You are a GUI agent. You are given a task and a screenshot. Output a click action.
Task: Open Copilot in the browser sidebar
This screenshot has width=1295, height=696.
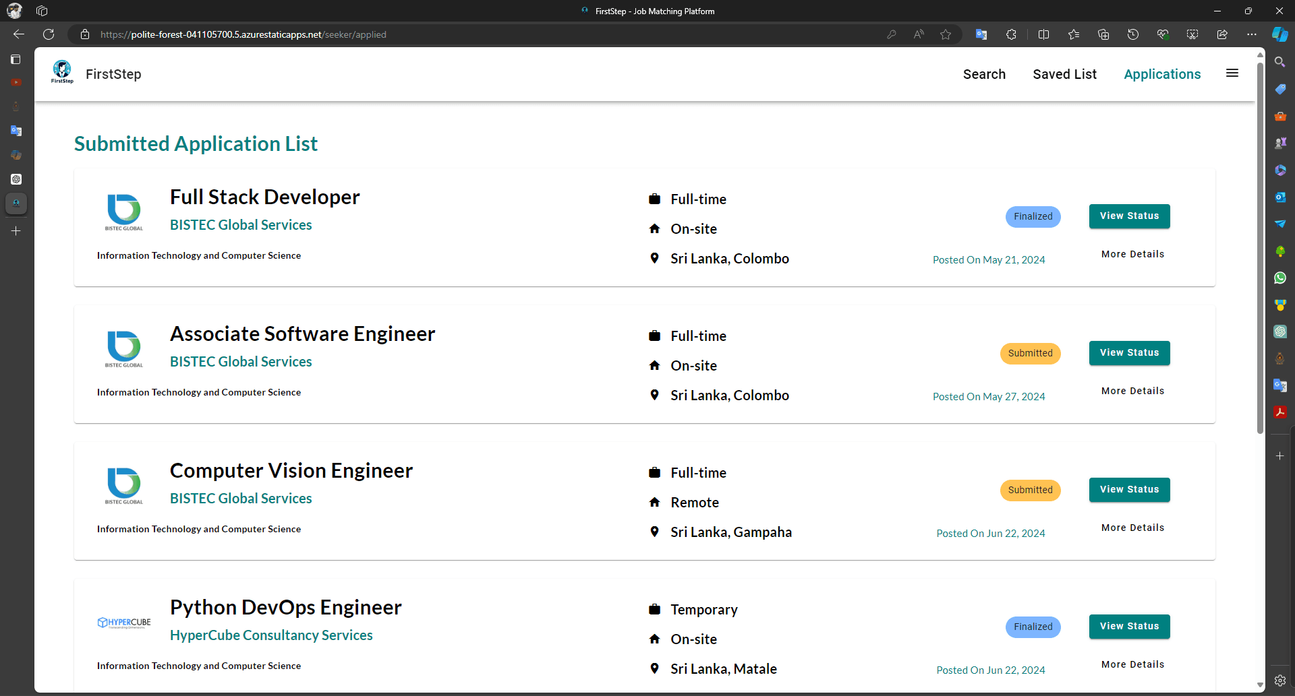pos(1281,34)
